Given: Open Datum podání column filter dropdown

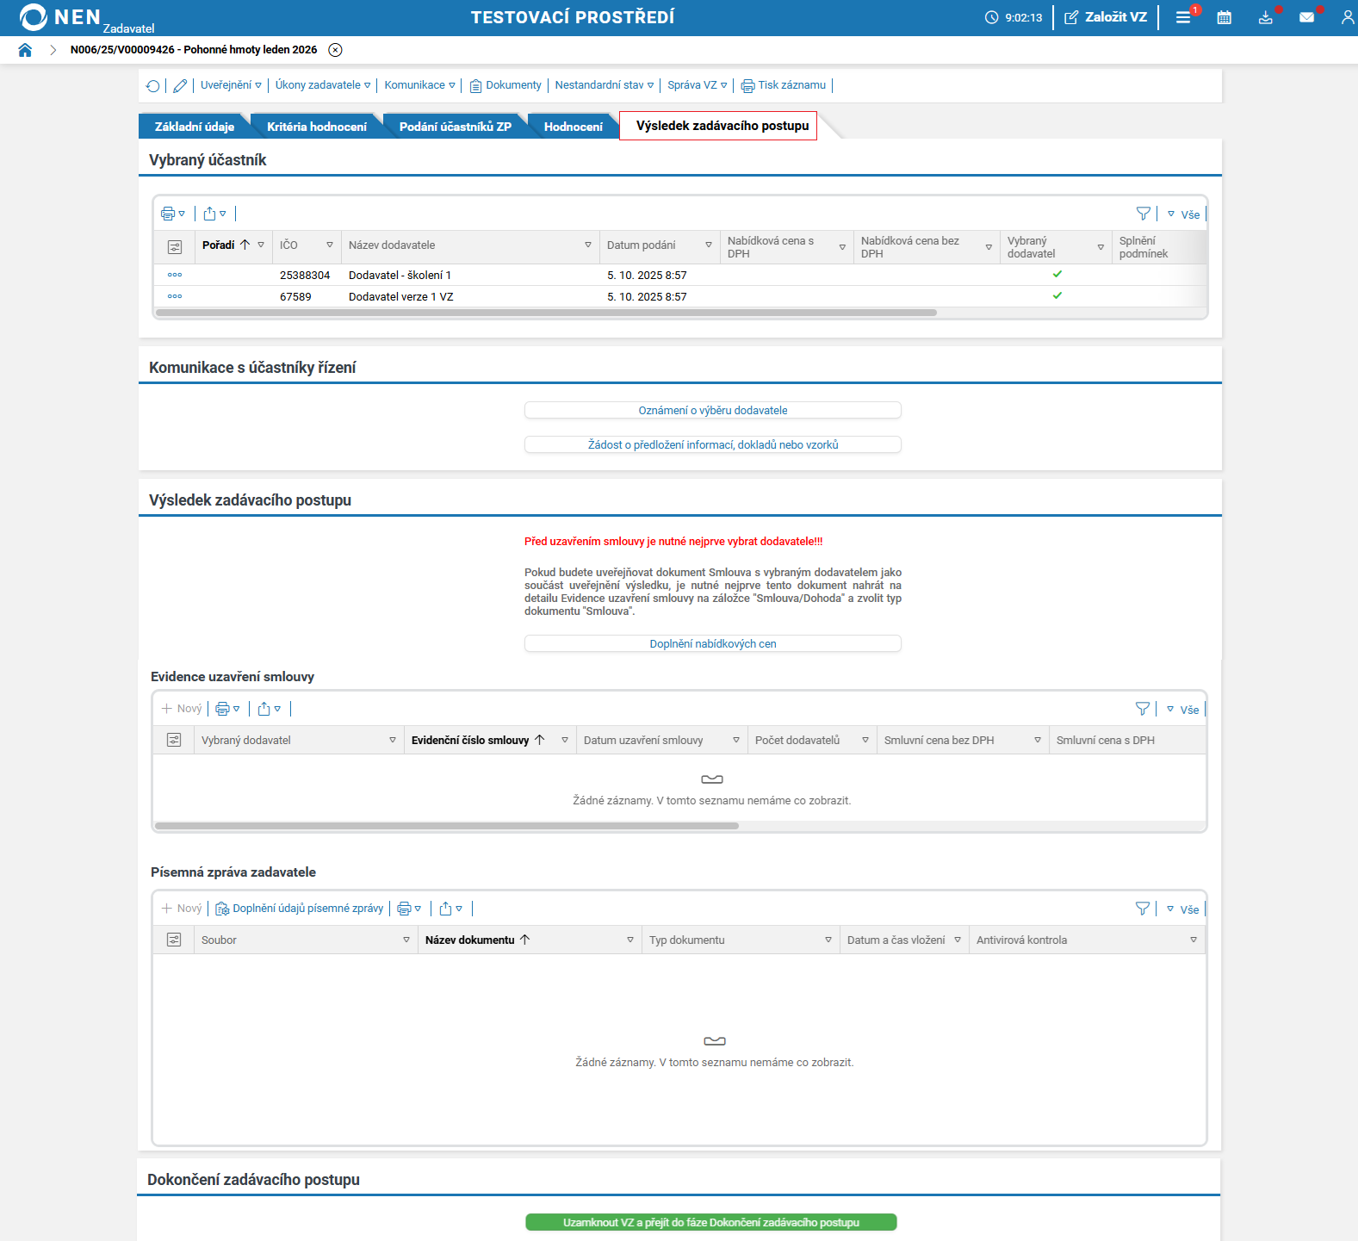Looking at the screenshot, I should pyautogui.click(x=709, y=245).
